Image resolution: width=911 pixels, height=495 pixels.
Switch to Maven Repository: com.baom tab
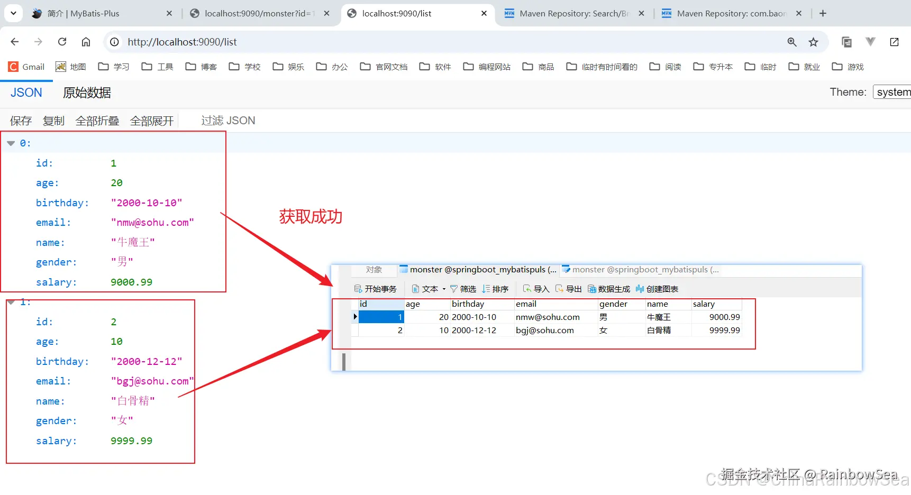pos(731,13)
